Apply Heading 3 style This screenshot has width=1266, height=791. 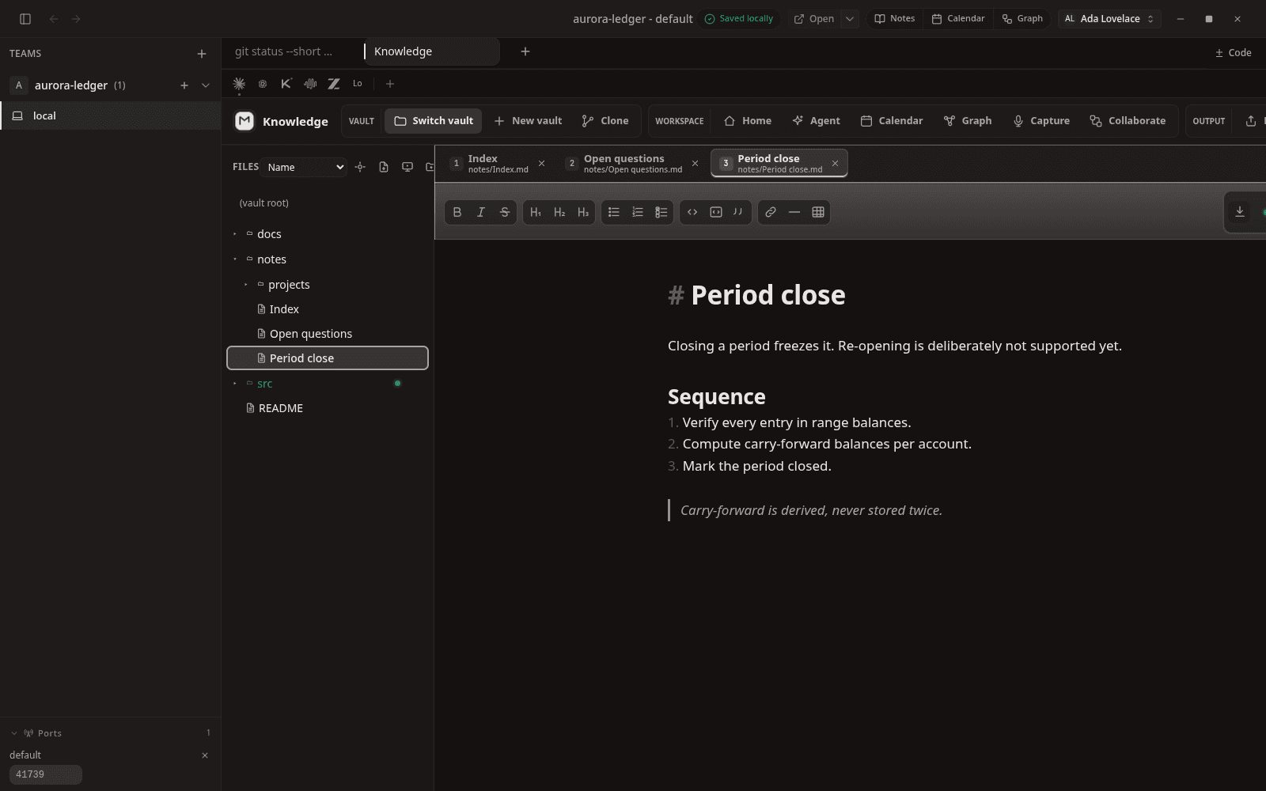[x=583, y=212]
